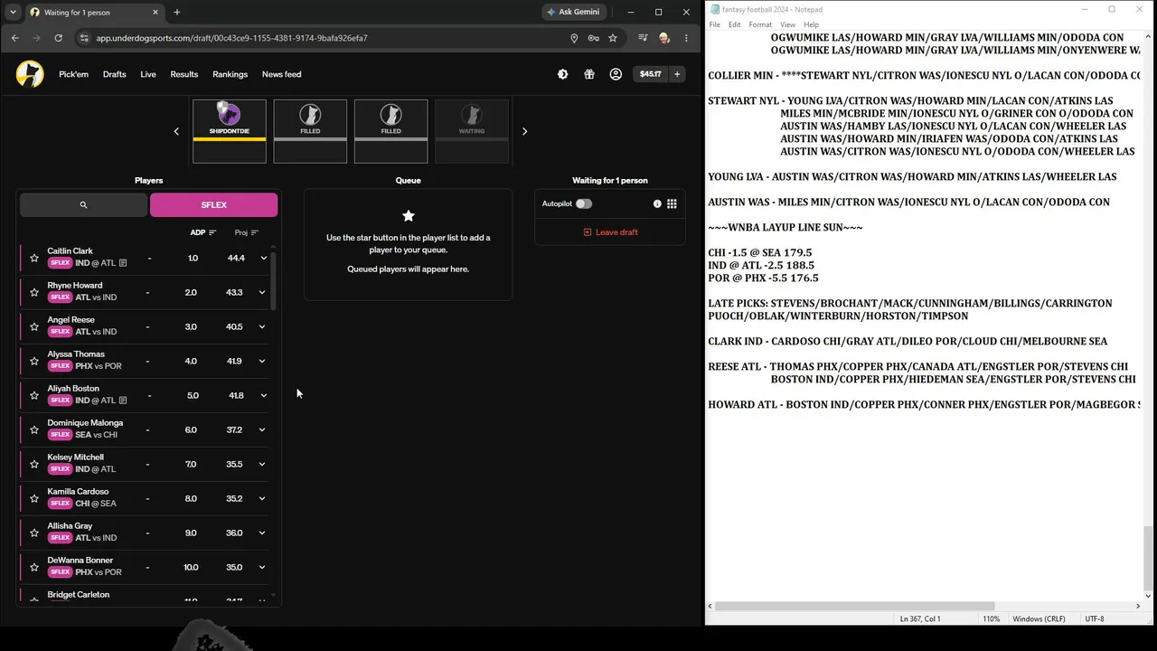1157x651 pixels.
Task: Expand Kelsey Mitchell's player details
Action: pyautogui.click(x=262, y=464)
